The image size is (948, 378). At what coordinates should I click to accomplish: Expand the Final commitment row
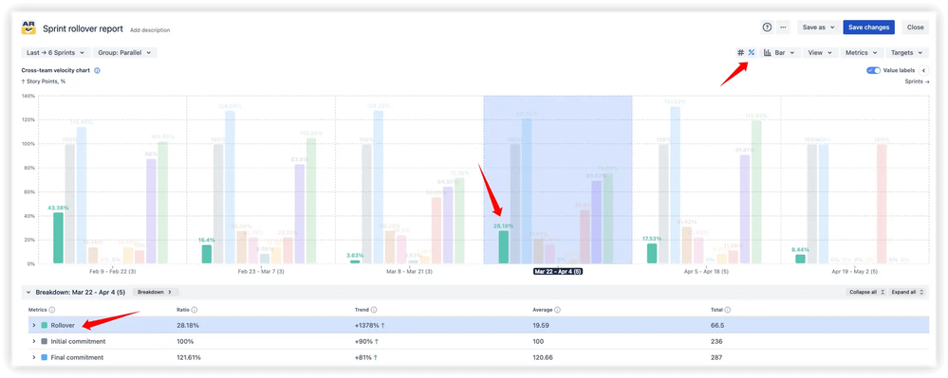(34, 357)
